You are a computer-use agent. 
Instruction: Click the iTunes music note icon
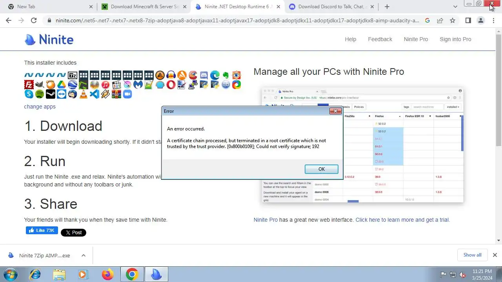tap(105, 85)
